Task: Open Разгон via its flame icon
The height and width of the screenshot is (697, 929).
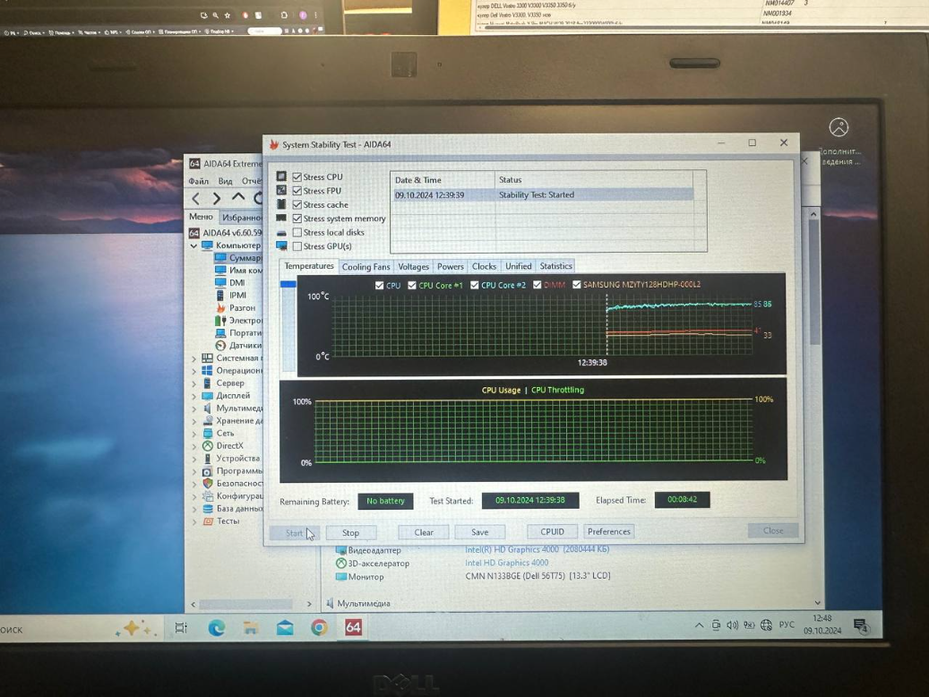Action: (x=220, y=307)
